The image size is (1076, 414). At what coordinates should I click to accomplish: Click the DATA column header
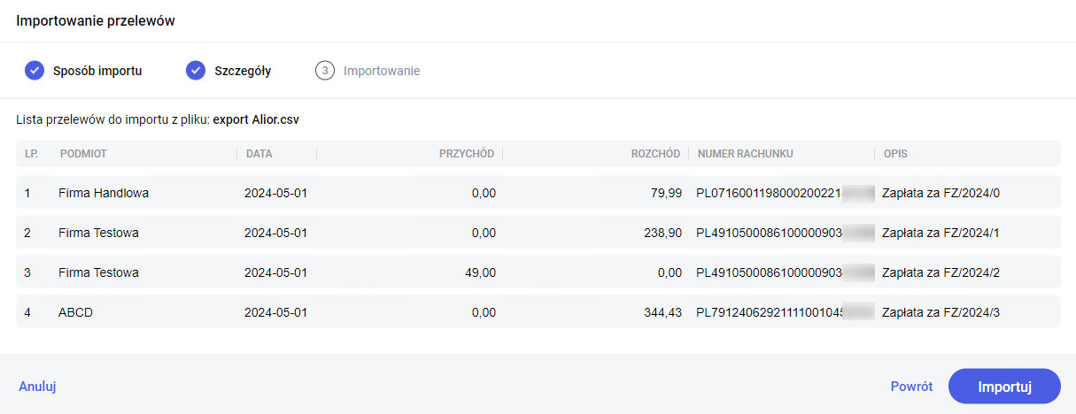(x=259, y=154)
